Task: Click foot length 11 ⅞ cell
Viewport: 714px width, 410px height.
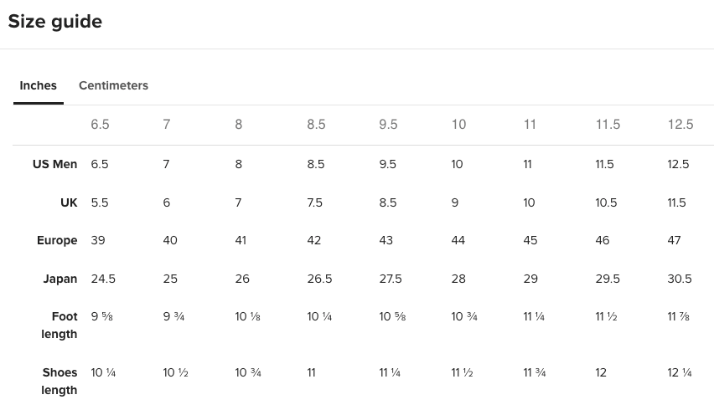Action: coord(679,316)
